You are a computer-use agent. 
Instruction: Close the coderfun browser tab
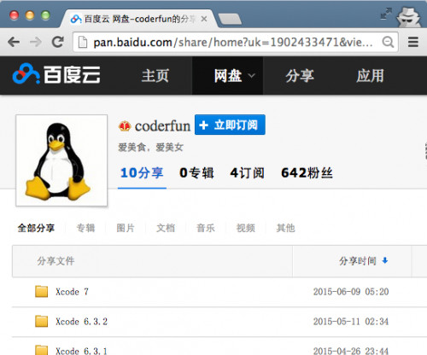[204, 19]
